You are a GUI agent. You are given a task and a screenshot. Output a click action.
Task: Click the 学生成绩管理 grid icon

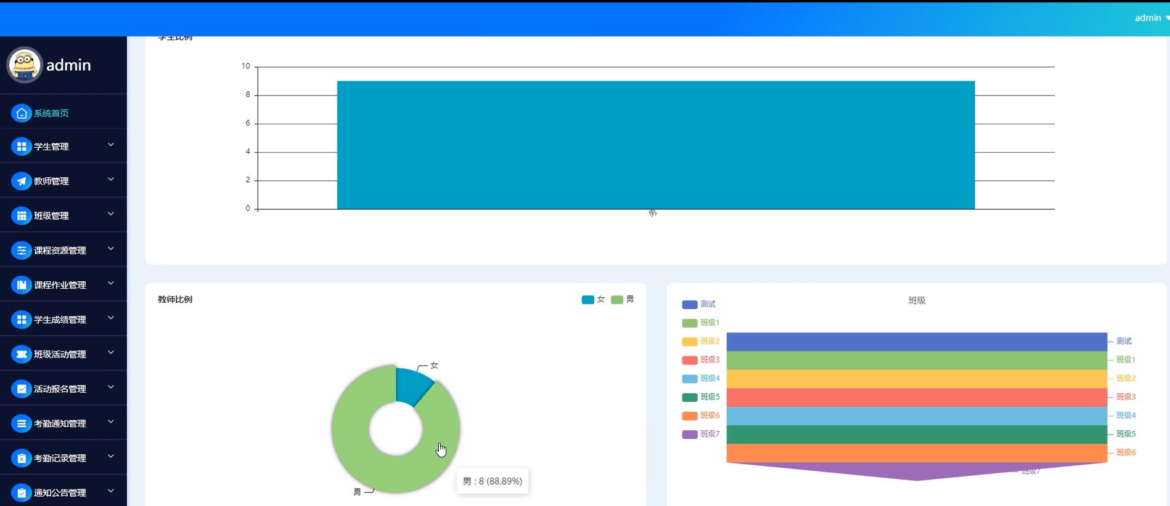pyautogui.click(x=22, y=319)
